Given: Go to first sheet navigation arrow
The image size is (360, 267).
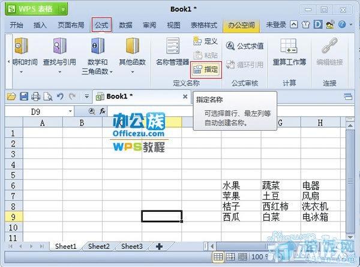Looking at the screenshot, I should [11, 247].
